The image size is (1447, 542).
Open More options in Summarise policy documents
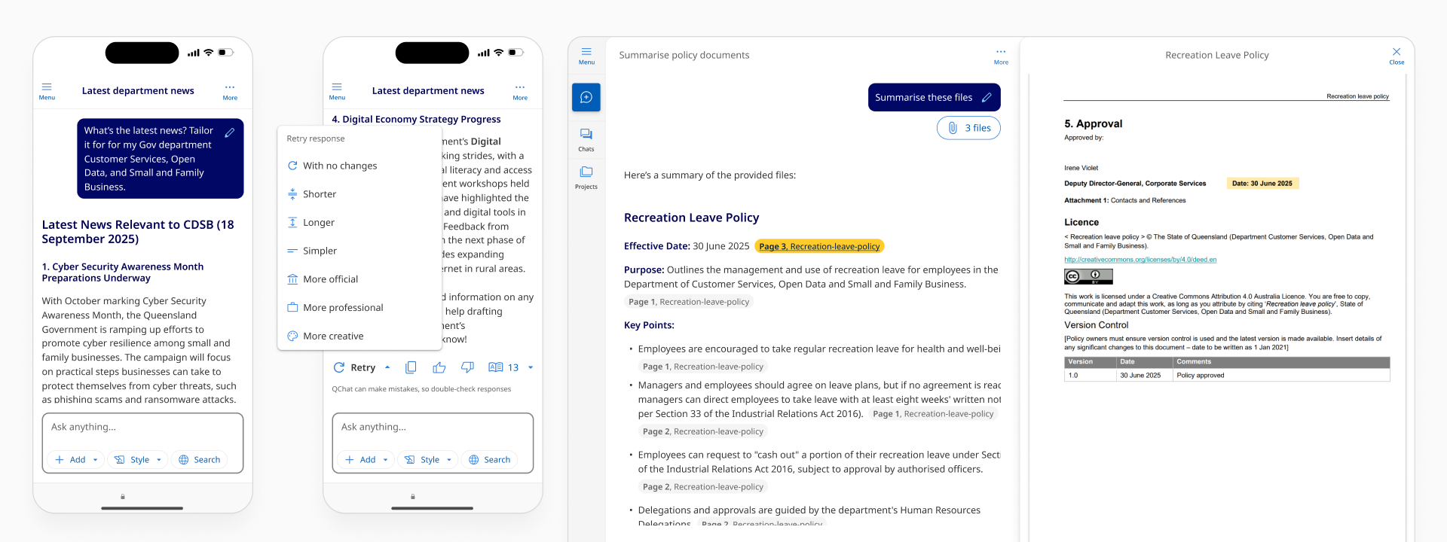[x=1001, y=56]
